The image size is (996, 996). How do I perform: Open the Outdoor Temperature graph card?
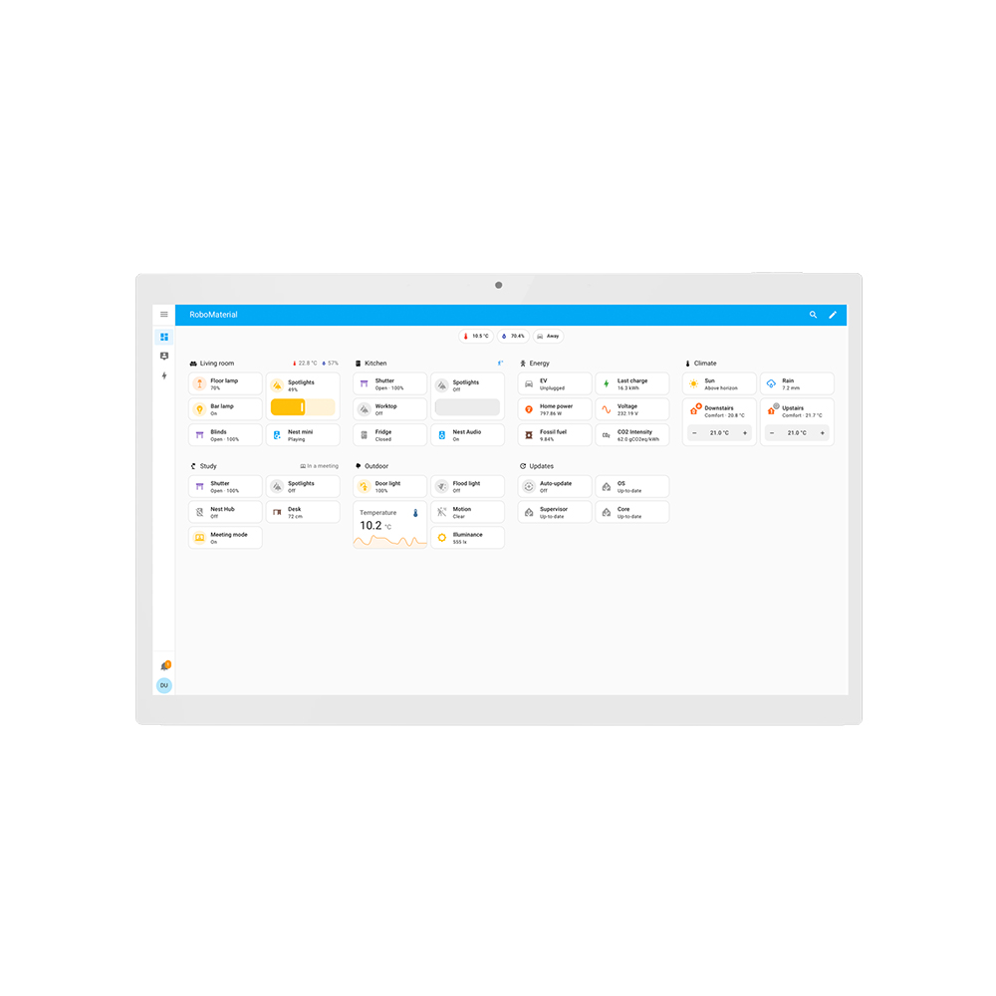(x=390, y=525)
